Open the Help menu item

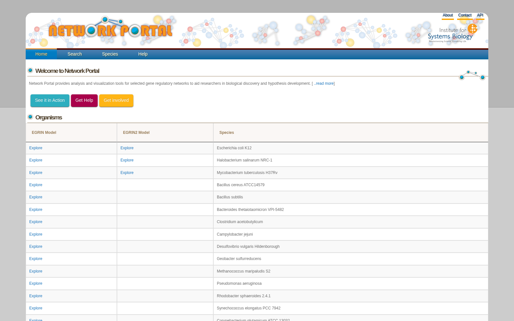(143, 54)
